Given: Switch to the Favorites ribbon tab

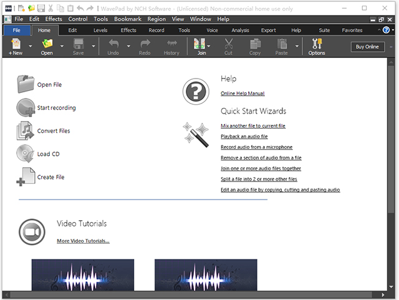Looking at the screenshot, I should coord(352,31).
